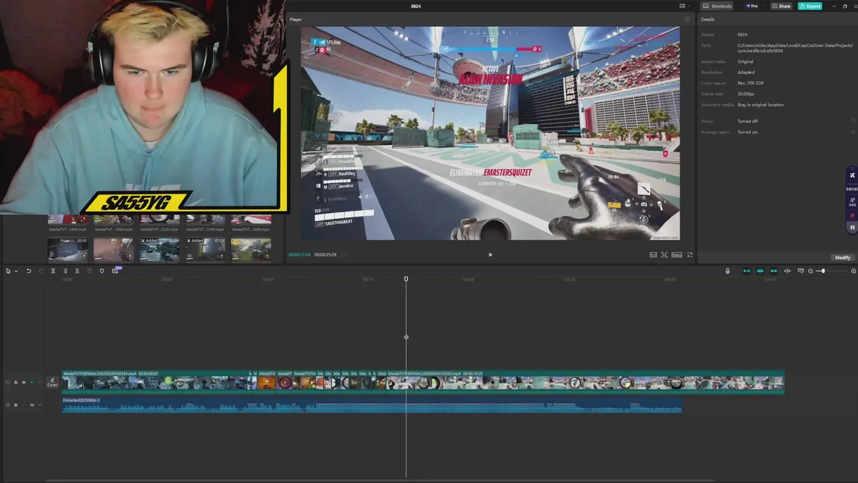
Task: Toggle auto snapping on the timeline
Action: coord(760,271)
